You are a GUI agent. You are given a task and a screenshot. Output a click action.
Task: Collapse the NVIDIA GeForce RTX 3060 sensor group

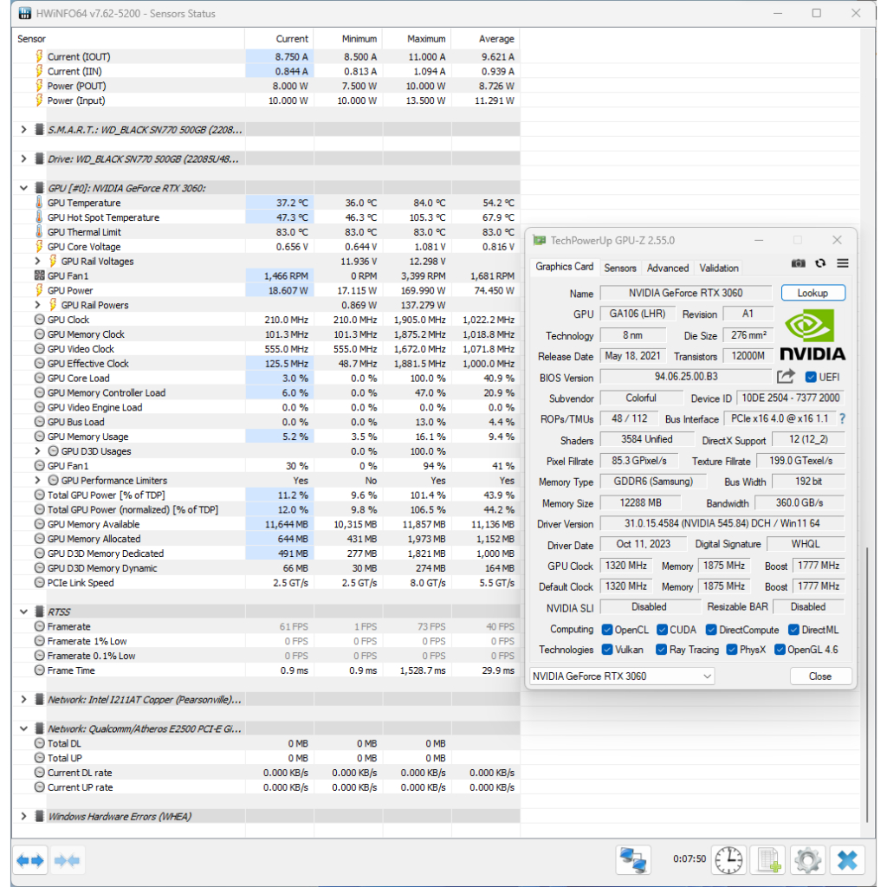[23, 188]
